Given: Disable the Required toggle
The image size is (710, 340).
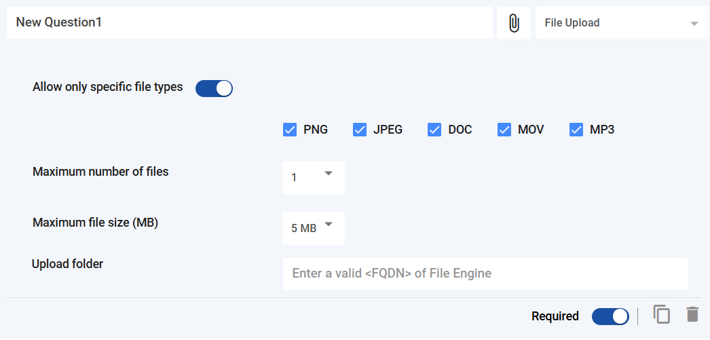Looking at the screenshot, I should coord(610,316).
